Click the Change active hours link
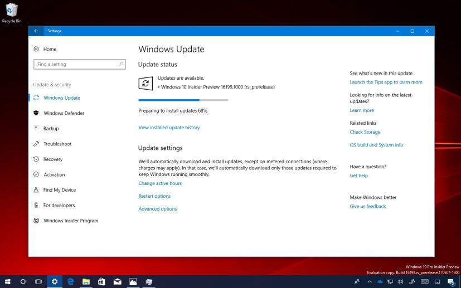461x288 pixels. coord(160,183)
